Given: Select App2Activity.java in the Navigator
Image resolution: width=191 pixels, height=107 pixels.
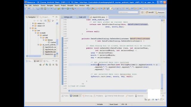Looking at the screenshot, I should pos(49,47).
